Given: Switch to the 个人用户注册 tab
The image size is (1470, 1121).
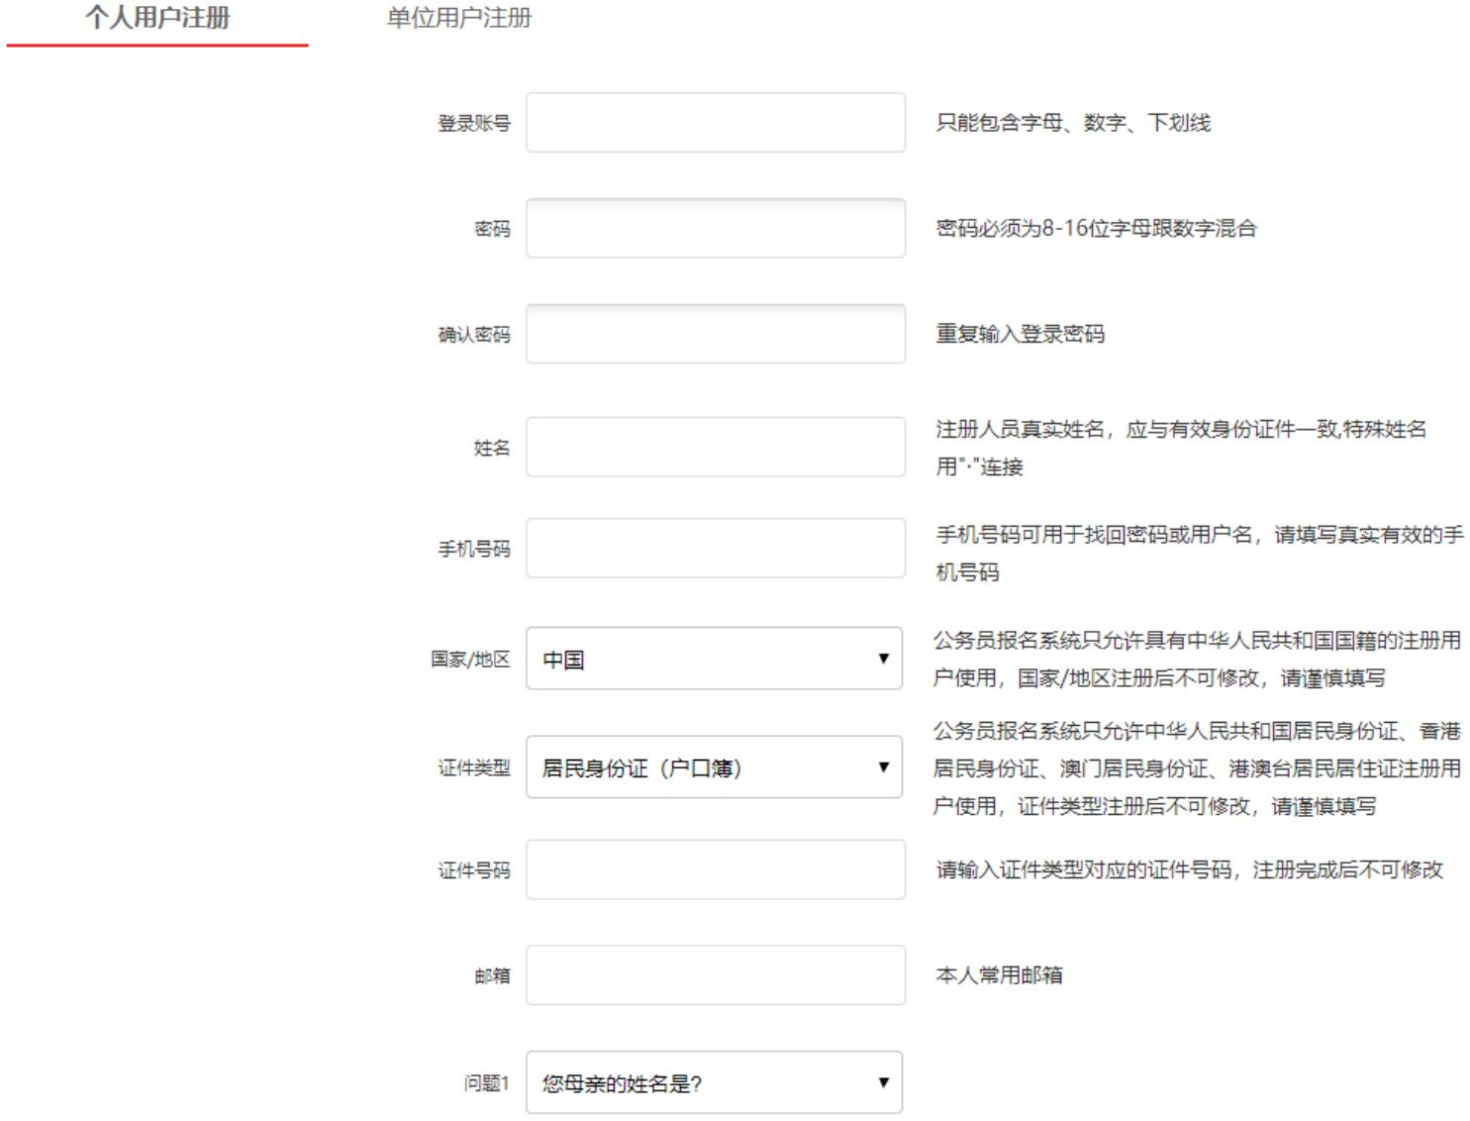Looking at the screenshot, I should tap(157, 19).
